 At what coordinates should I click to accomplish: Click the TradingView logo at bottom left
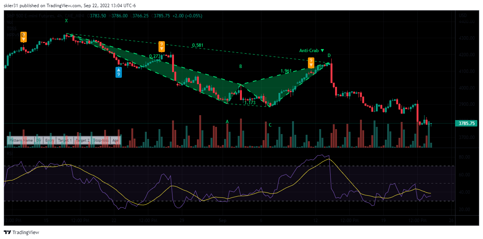point(22,232)
